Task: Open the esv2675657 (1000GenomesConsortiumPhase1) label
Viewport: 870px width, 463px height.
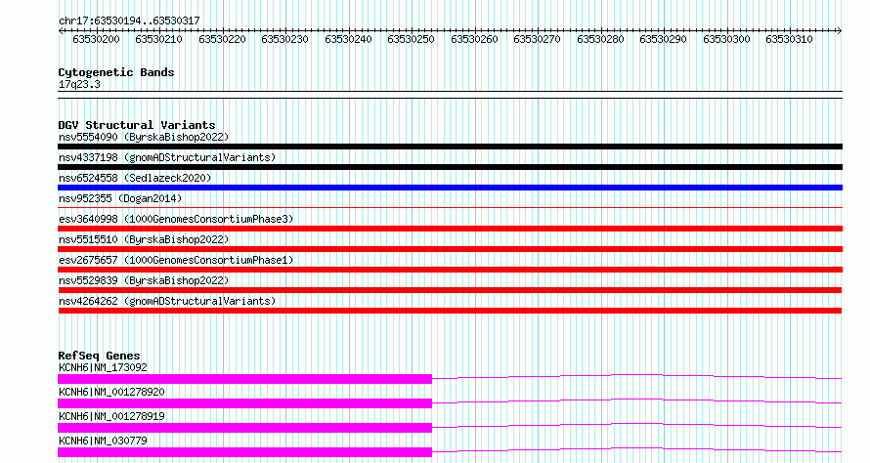Action: [x=176, y=260]
